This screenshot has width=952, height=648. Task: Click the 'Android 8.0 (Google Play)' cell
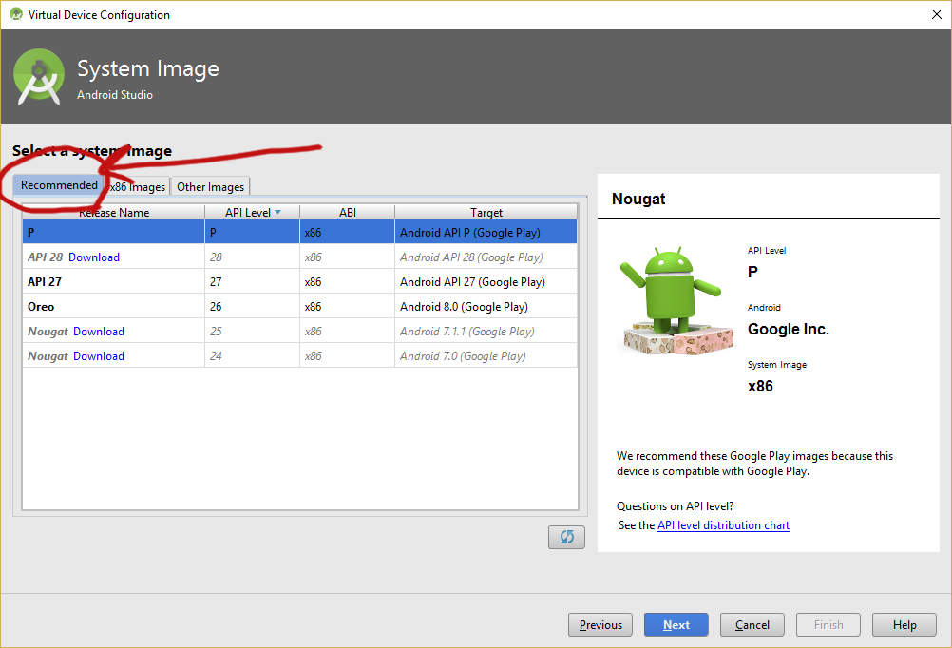click(x=486, y=307)
